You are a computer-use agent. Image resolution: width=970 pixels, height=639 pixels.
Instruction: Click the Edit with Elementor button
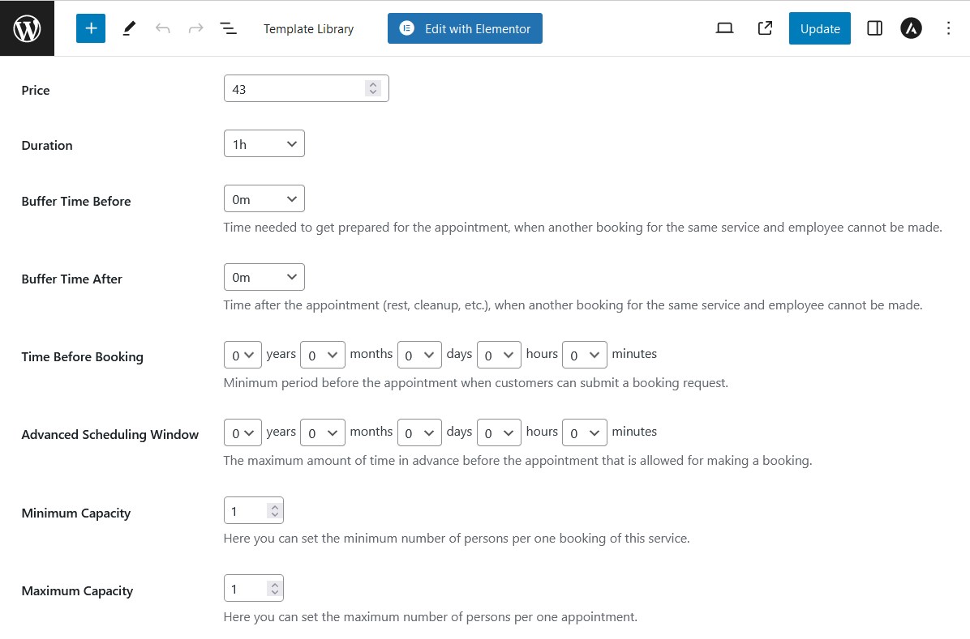click(x=466, y=28)
